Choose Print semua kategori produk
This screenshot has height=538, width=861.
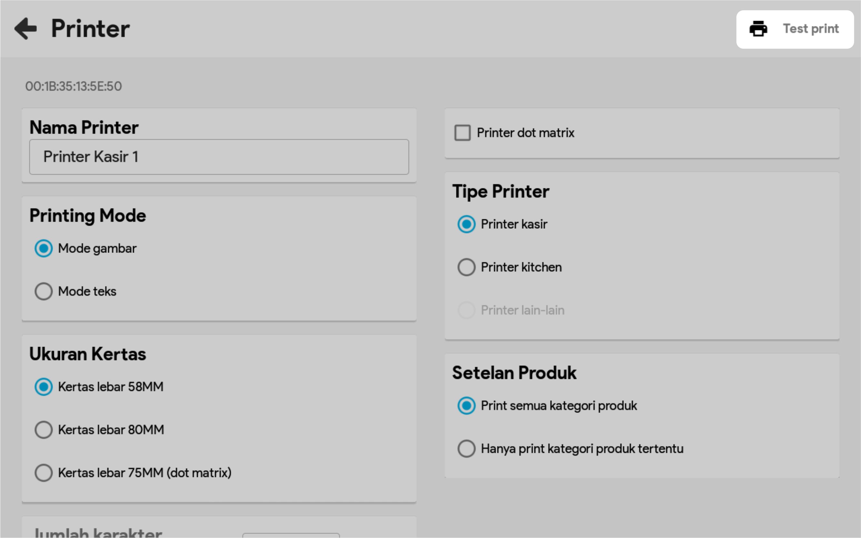click(466, 406)
